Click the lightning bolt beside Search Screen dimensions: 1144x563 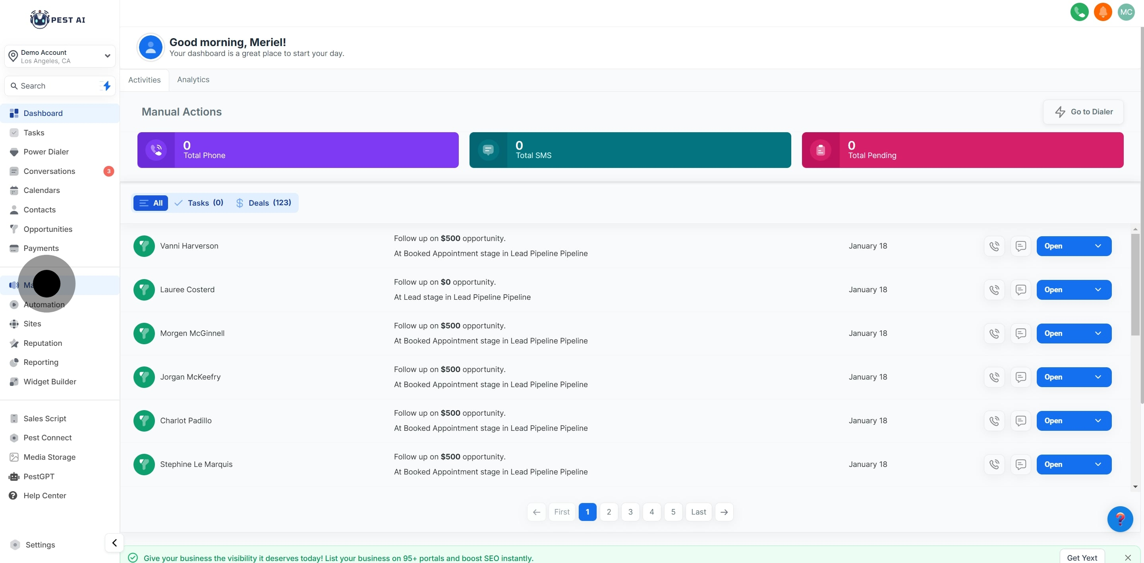(106, 86)
